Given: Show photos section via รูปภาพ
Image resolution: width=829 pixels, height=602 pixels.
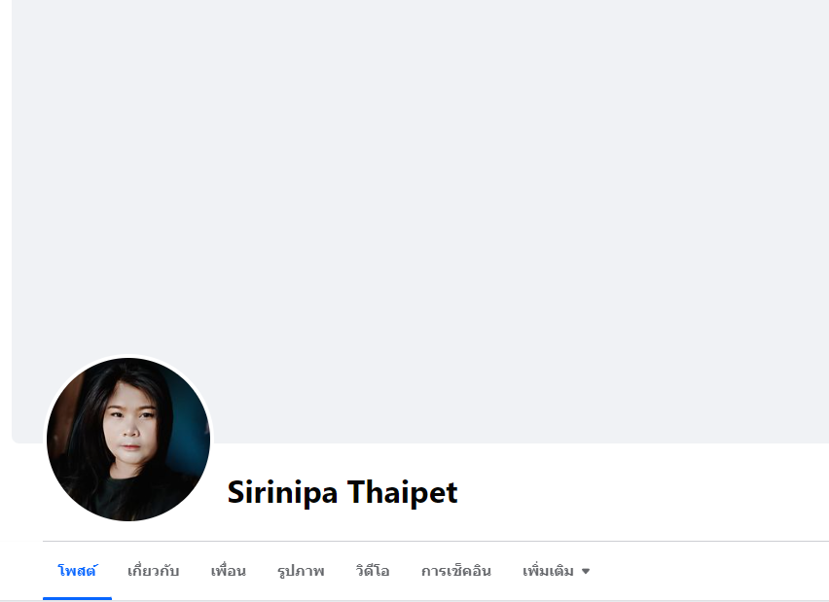Looking at the screenshot, I should (301, 571).
